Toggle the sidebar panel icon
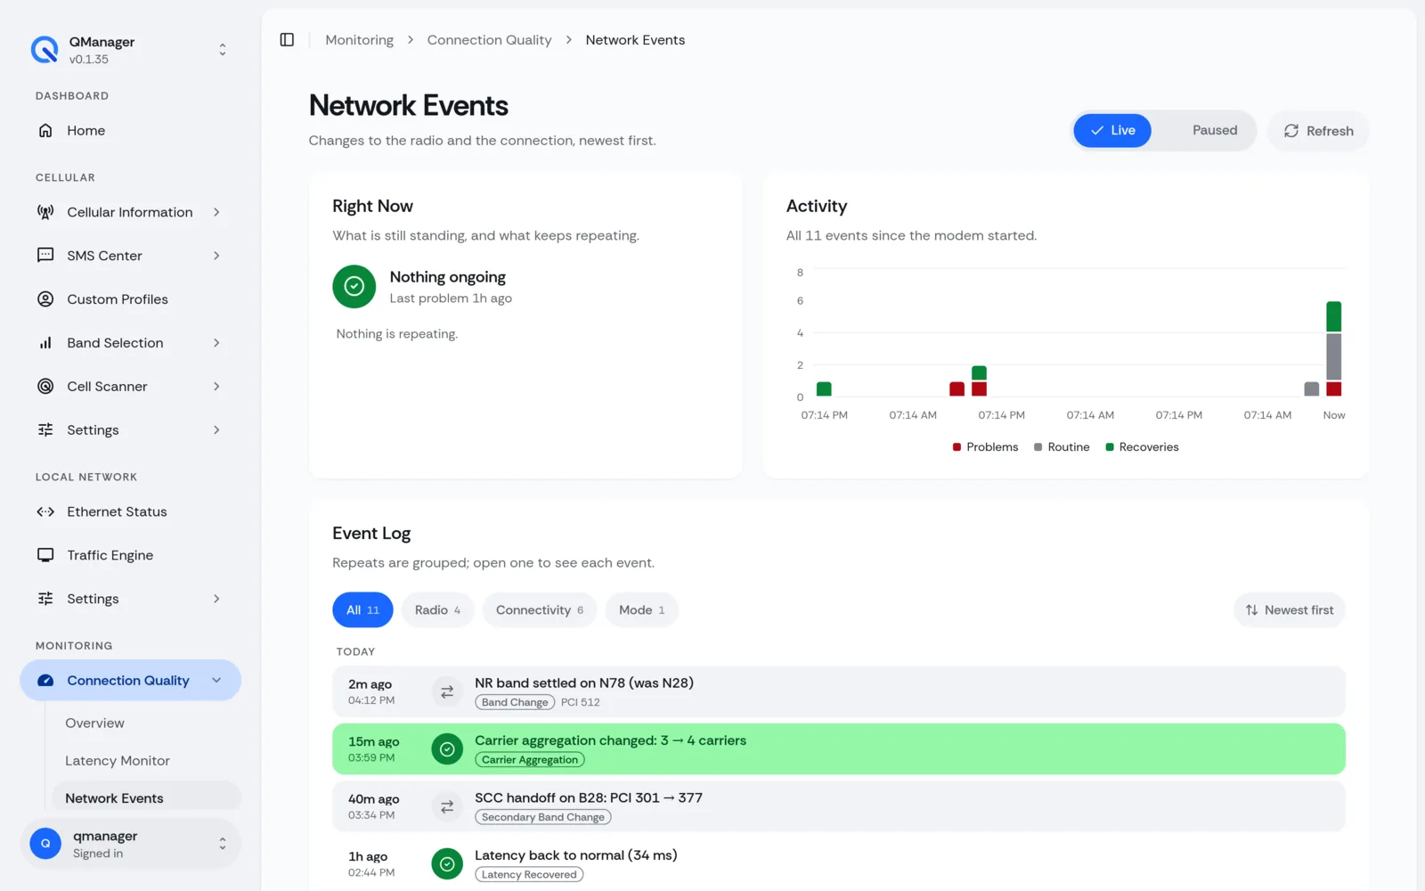This screenshot has height=891, width=1425. pyautogui.click(x=287, y=40)
